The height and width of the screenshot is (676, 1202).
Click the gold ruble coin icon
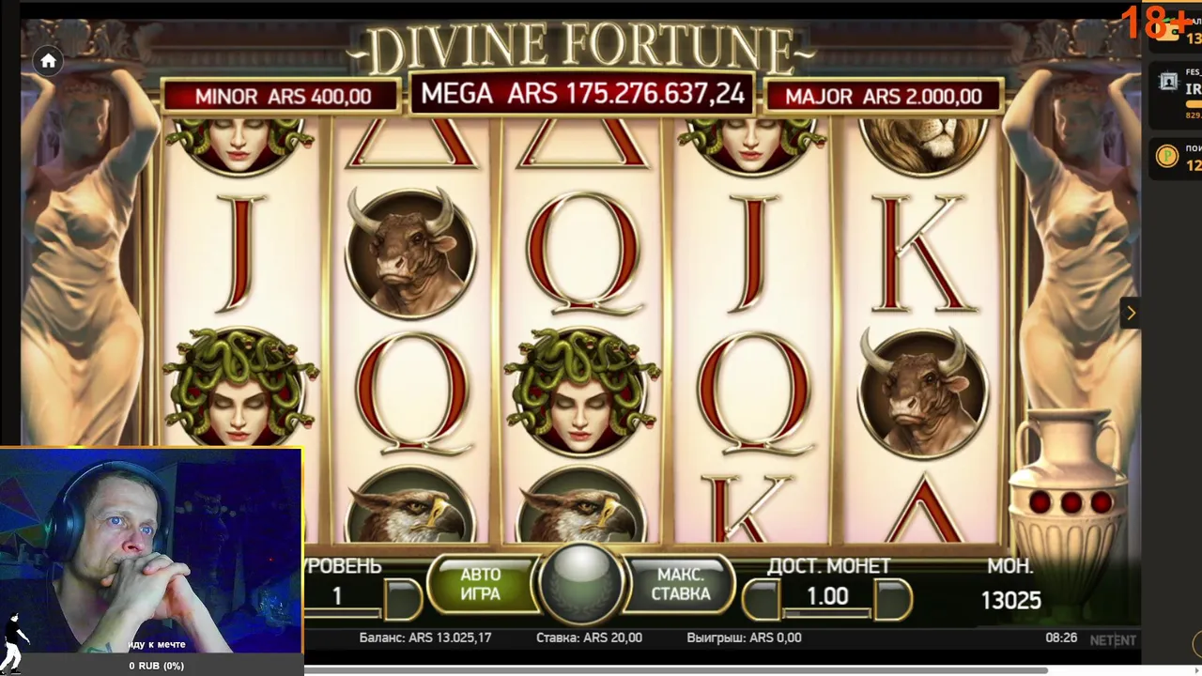(x=1167, y=156)
